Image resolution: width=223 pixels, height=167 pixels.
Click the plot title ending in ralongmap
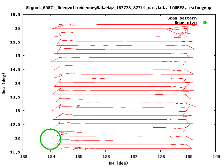(x=118, y=8)
